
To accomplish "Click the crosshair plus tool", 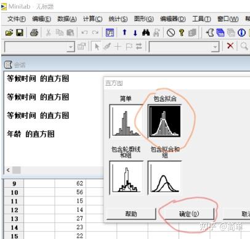I will click(x=118, y=47).
